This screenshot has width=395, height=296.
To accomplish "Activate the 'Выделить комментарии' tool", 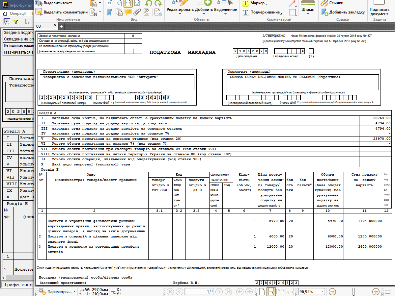I will (x=62, y=12).
